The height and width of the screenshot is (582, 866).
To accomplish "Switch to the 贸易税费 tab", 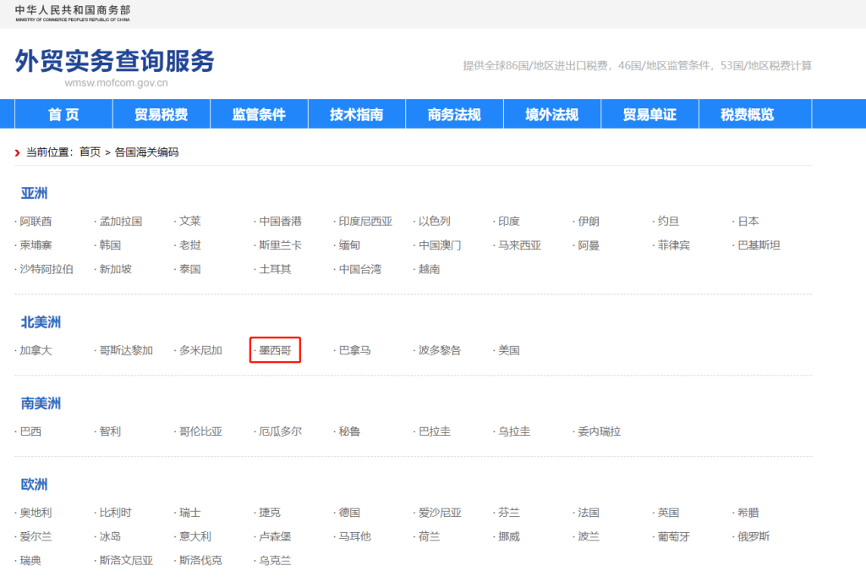I will point(161,113).
